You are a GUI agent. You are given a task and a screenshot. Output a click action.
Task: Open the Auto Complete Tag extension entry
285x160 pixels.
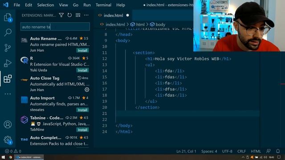pos(54,140)
